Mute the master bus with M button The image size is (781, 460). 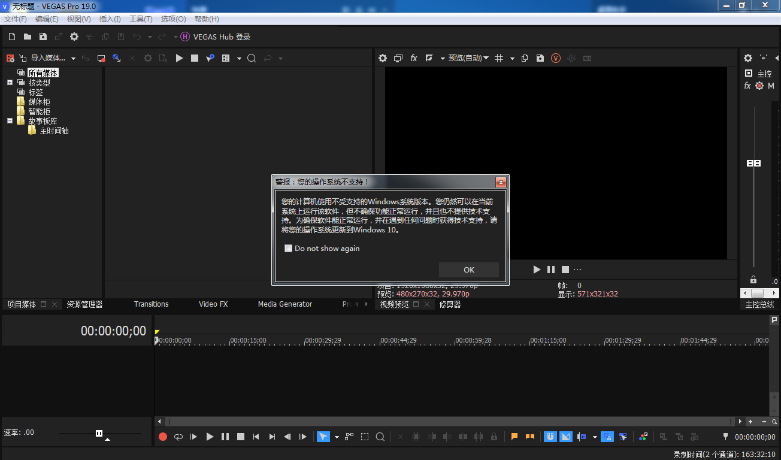click(x=771, y=86)
